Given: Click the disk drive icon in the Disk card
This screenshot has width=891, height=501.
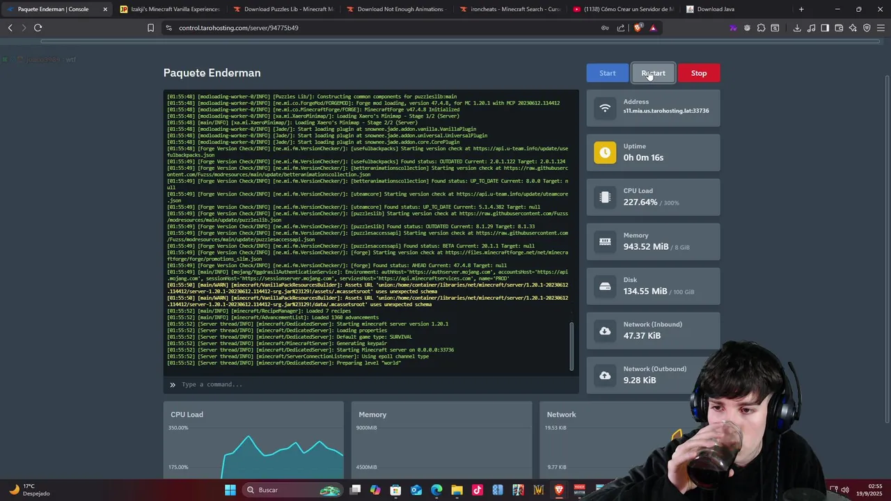Looking at the screenshot, I should (605, 286).
